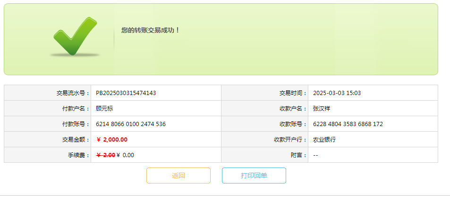Click the red amount ¥ 2,000.00

pyautogui.click(x=112, y=140)
